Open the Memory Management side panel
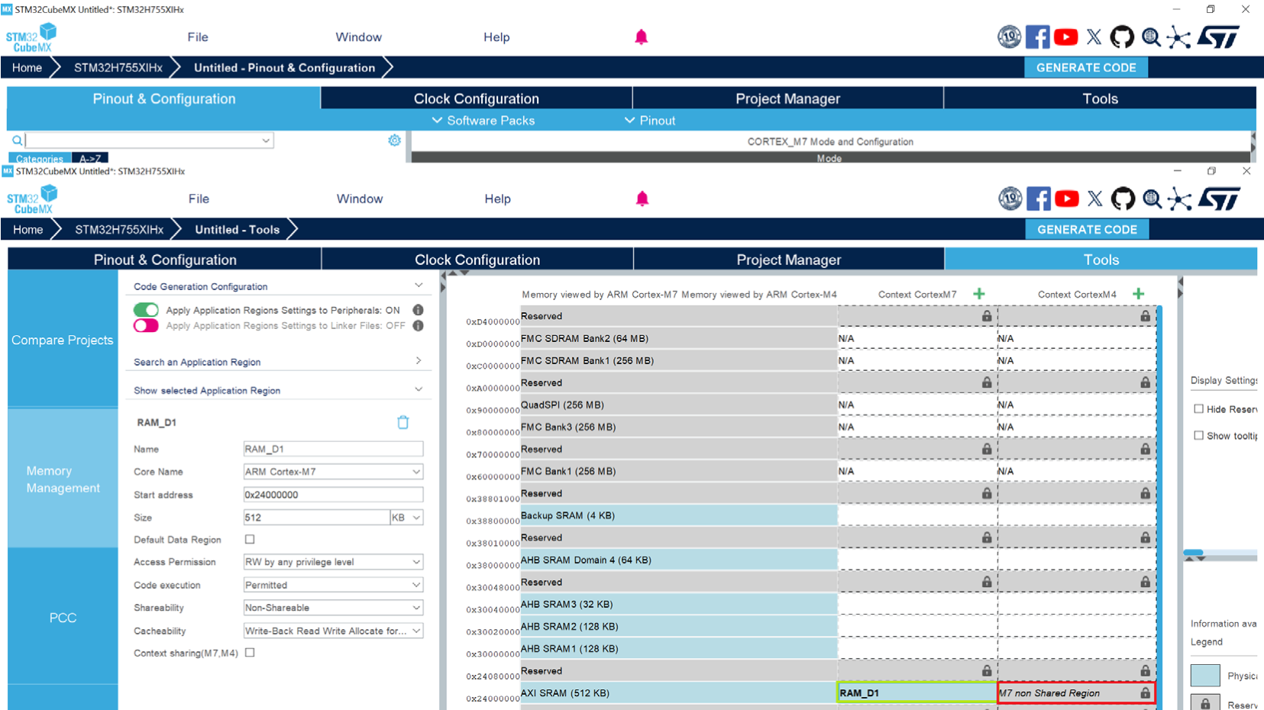Viewport: 1264px width, 710px height. 63,479
